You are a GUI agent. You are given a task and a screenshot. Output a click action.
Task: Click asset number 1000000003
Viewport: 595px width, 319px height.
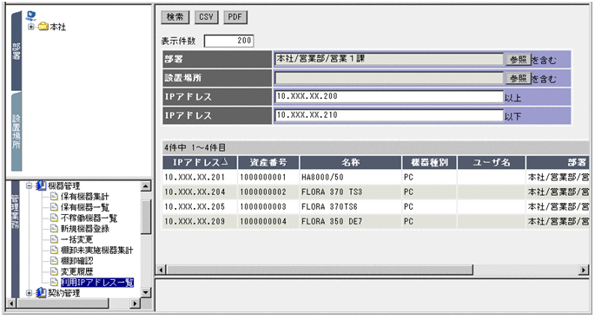click(x=263, y=207)
